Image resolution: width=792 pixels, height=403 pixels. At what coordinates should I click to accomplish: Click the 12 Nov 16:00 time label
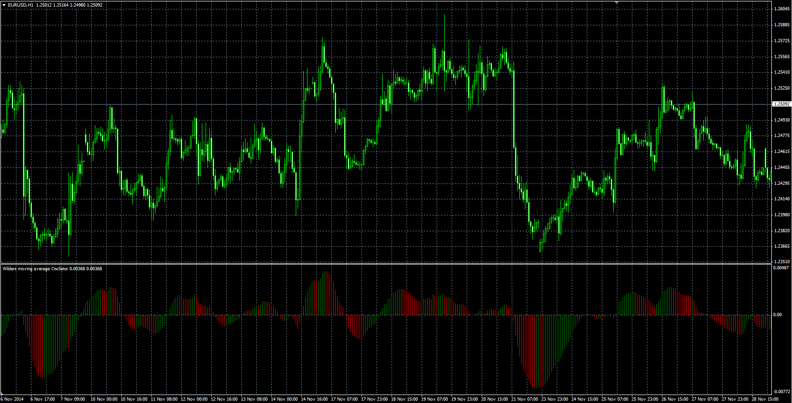click(224, 399)
